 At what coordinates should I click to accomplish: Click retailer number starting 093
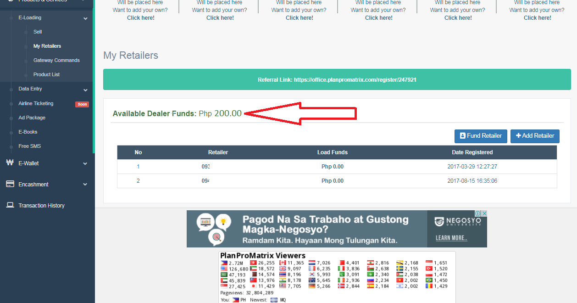pos(205,167)
